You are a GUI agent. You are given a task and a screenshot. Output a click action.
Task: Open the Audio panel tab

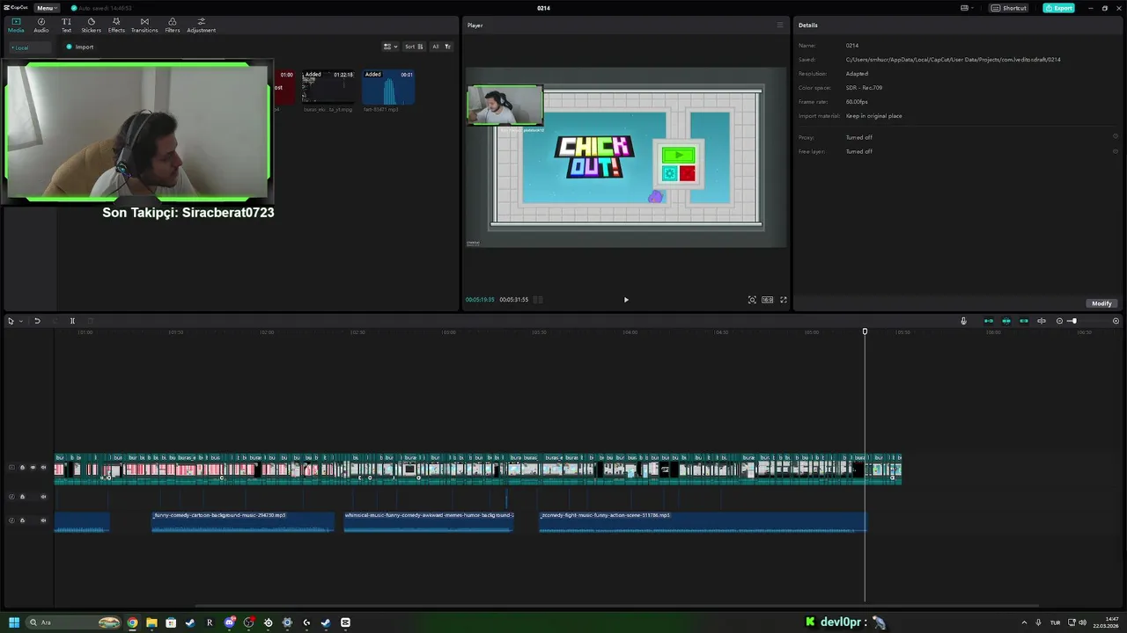point(41,25)
